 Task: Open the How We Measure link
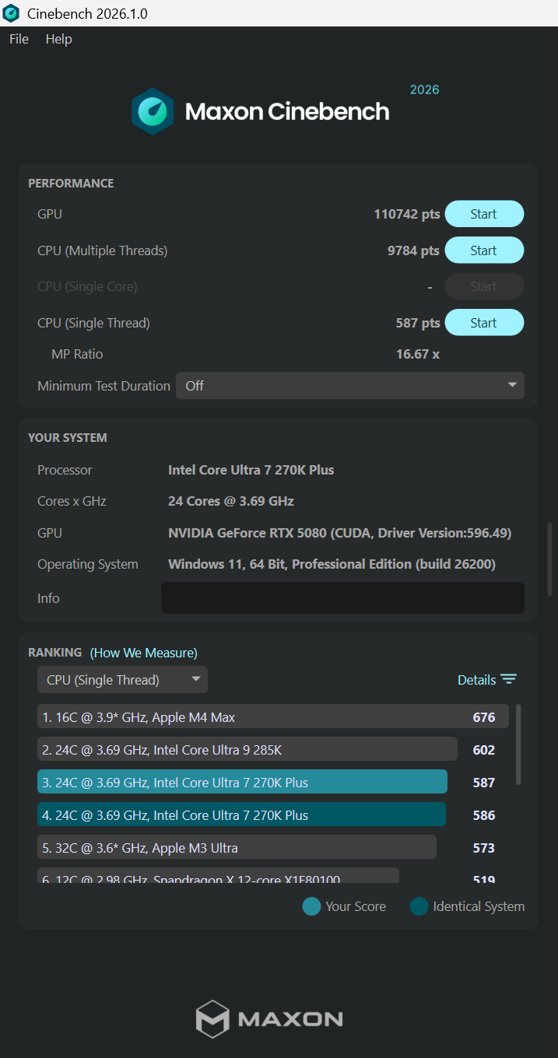point(144,653)
